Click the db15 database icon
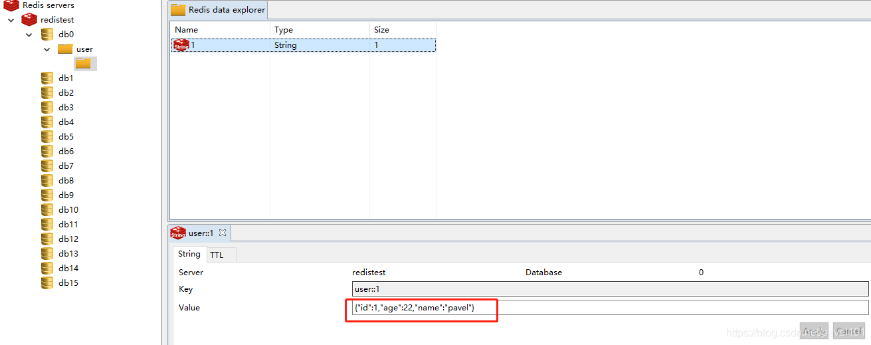The width and height of the screenshot is (871, 345). (x=47, y=283)
